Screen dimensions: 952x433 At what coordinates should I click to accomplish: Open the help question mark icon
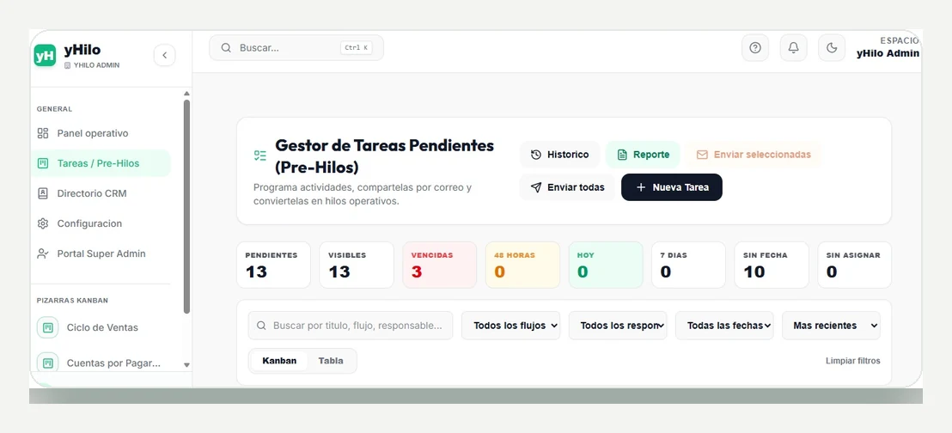pyautogui.click(x=754, y=48)
